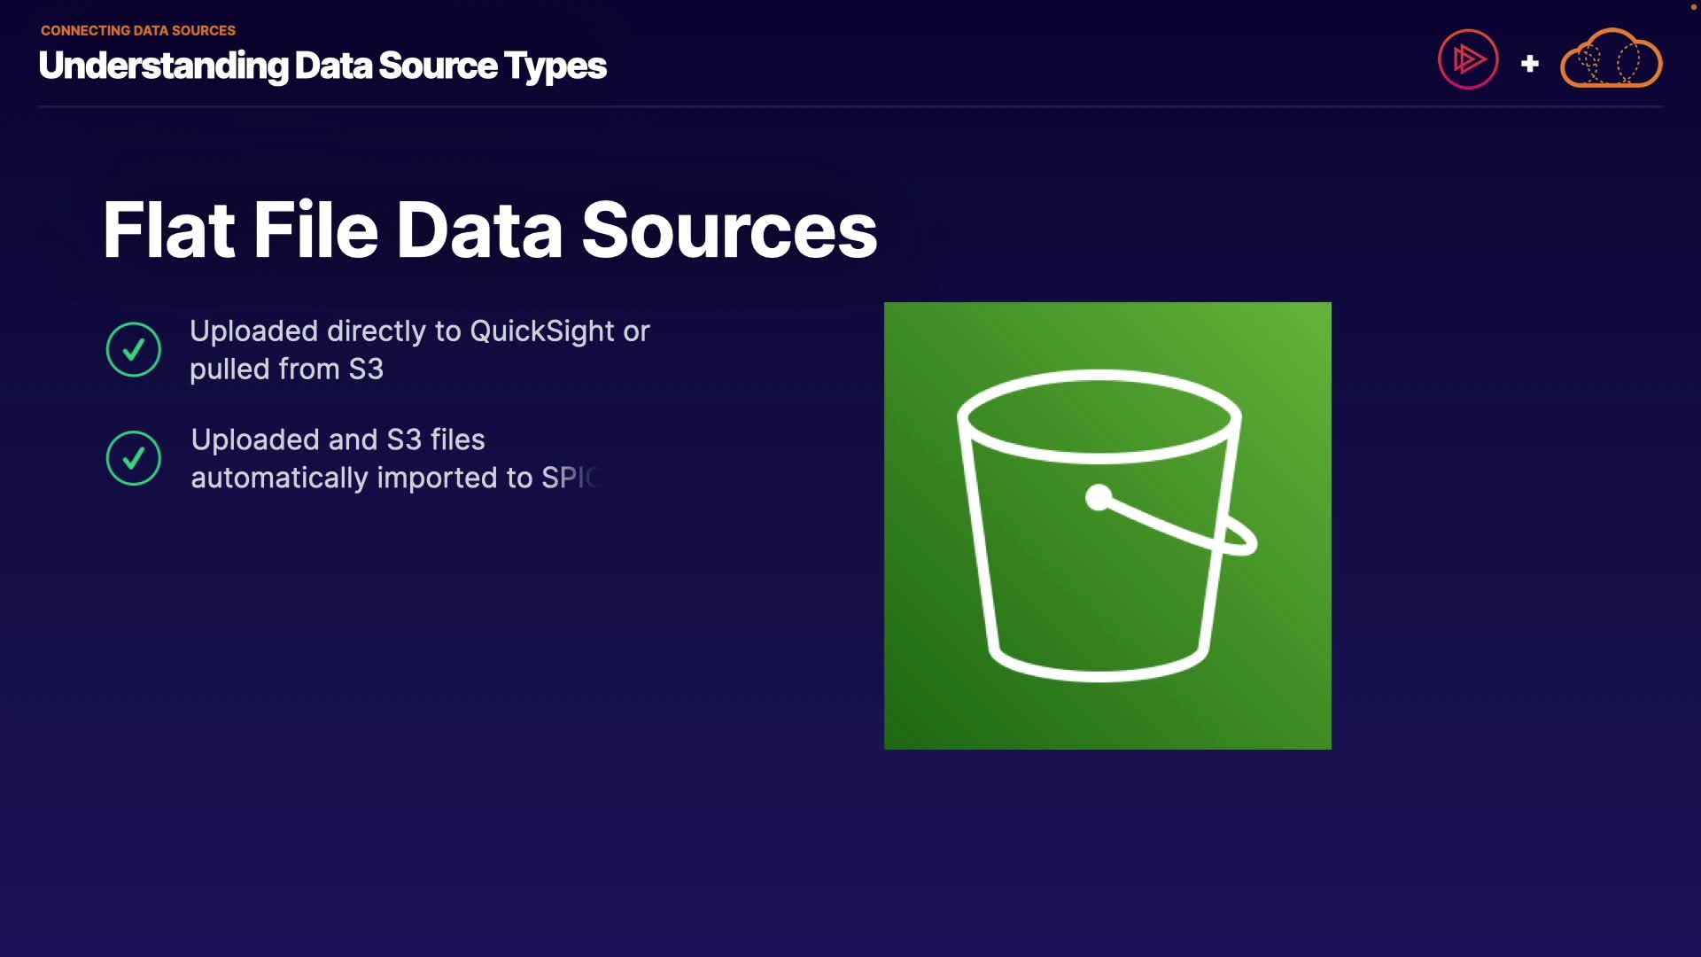
Task: Click the word 'Types' in the slide title
Action: click(x=555, y=66)
